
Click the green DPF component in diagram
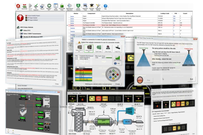tap(104, 122)
